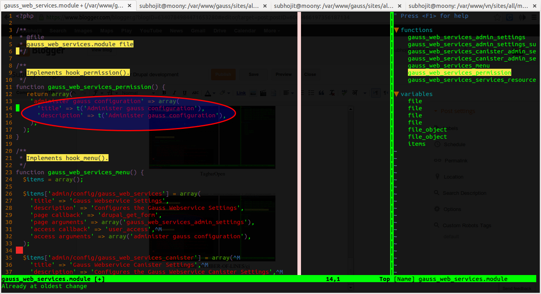Open Options in Blogger post settings behind
Viewport: 541px width, 294px height.
448,209
